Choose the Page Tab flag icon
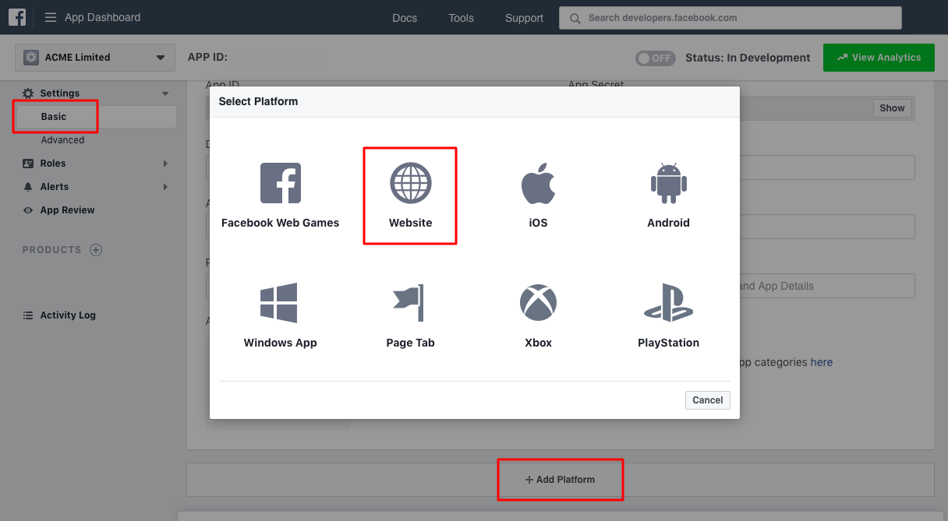 pyautogui.click(x=409, y=303)
